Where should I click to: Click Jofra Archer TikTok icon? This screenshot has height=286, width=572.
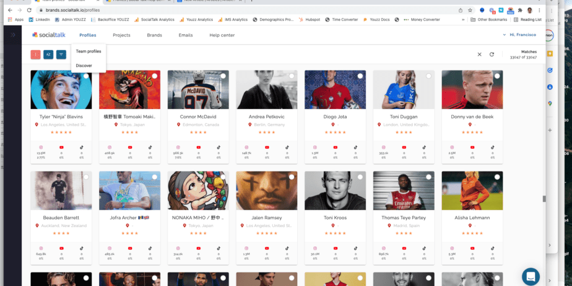pyautogui.click(x=150, y=248)
